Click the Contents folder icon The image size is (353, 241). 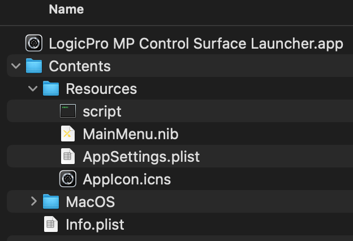(34, 66)
